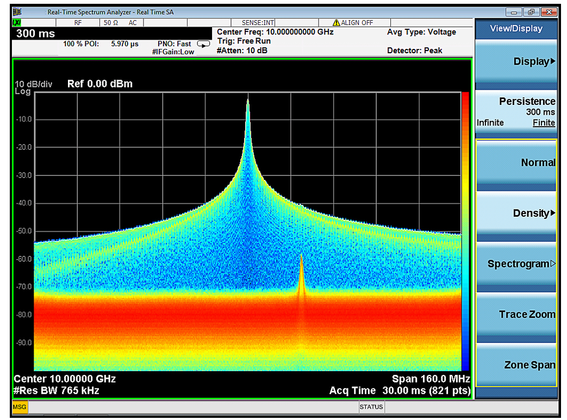Expand the Display submenu

coord(516,61)
